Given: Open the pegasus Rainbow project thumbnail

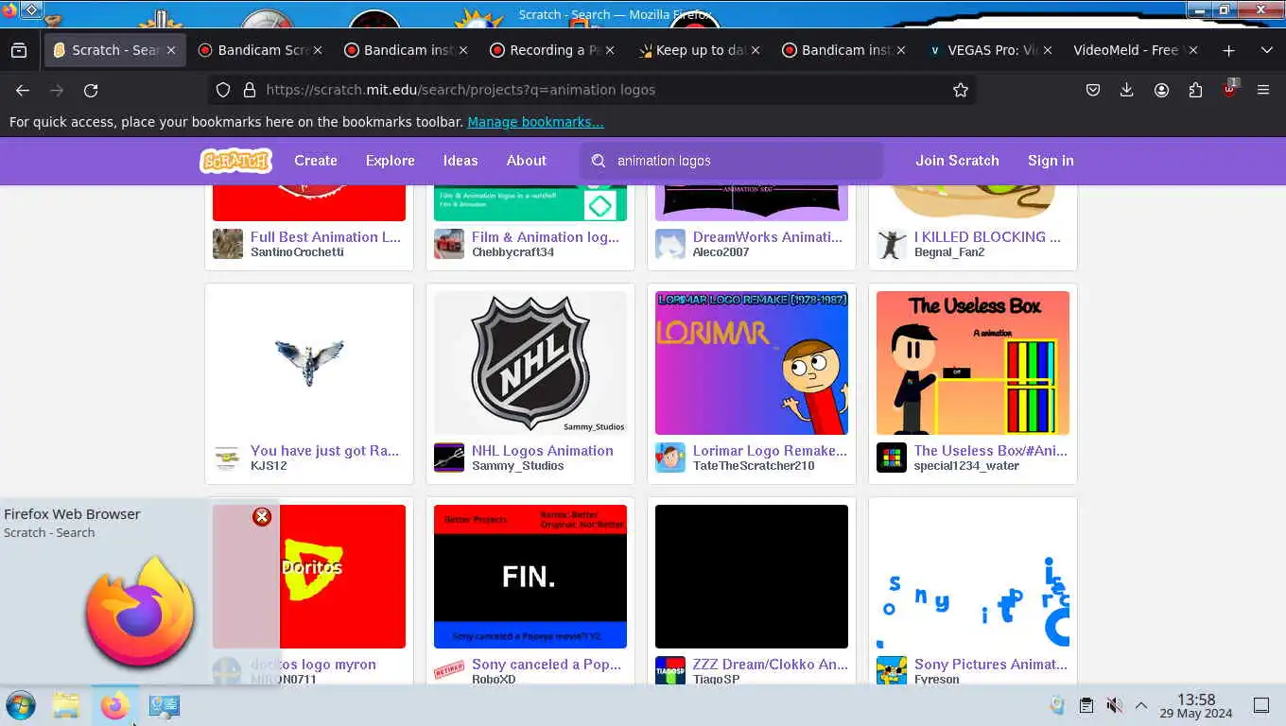Looking at the screenshot, I should pos(309,363).
